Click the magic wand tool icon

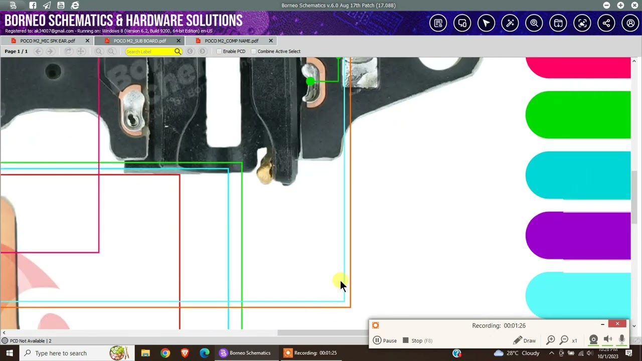[x=510, y=23]
